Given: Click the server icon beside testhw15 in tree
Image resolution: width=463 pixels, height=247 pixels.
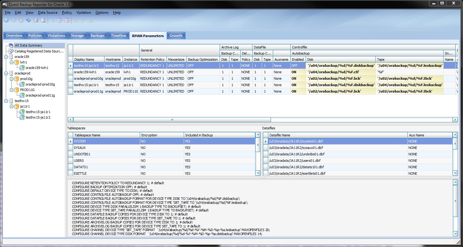Looking at the screenshot, I should pyautogui.click(x=11, y=101).
